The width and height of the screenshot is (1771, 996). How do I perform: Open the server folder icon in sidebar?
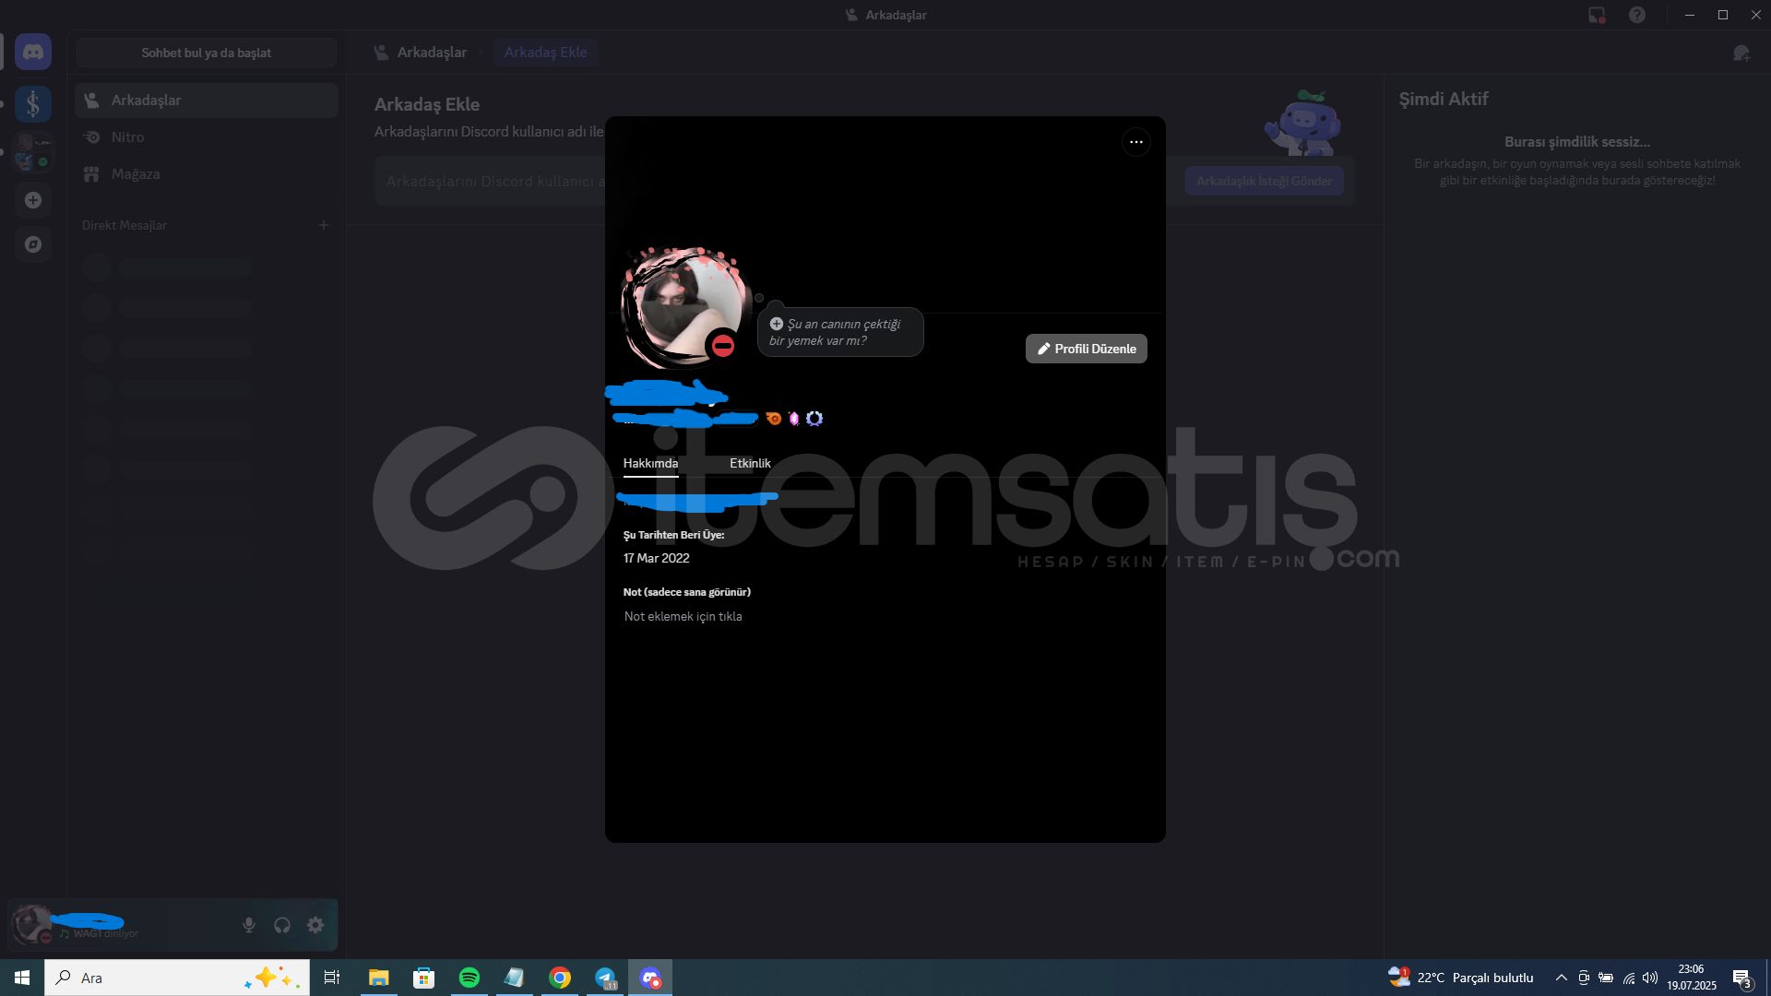pyautogui.click(x=33, y=152)
